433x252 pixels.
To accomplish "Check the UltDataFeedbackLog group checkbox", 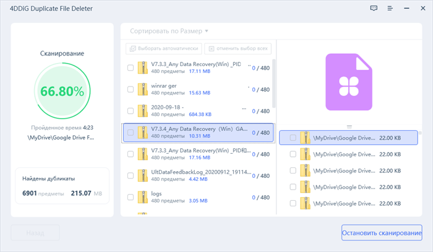I will [131, 175].
